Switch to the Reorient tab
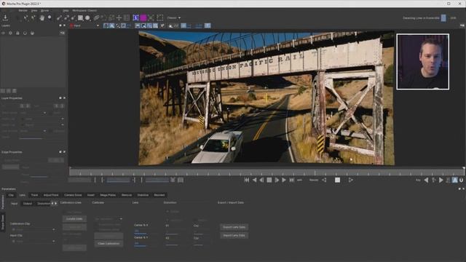This screenshot has height=262, width=466. pos(159,195)
